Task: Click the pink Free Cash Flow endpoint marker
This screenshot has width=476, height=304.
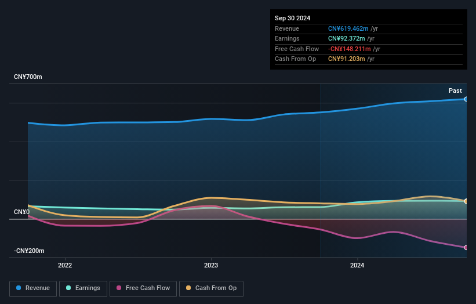Action: coord(466,248)
